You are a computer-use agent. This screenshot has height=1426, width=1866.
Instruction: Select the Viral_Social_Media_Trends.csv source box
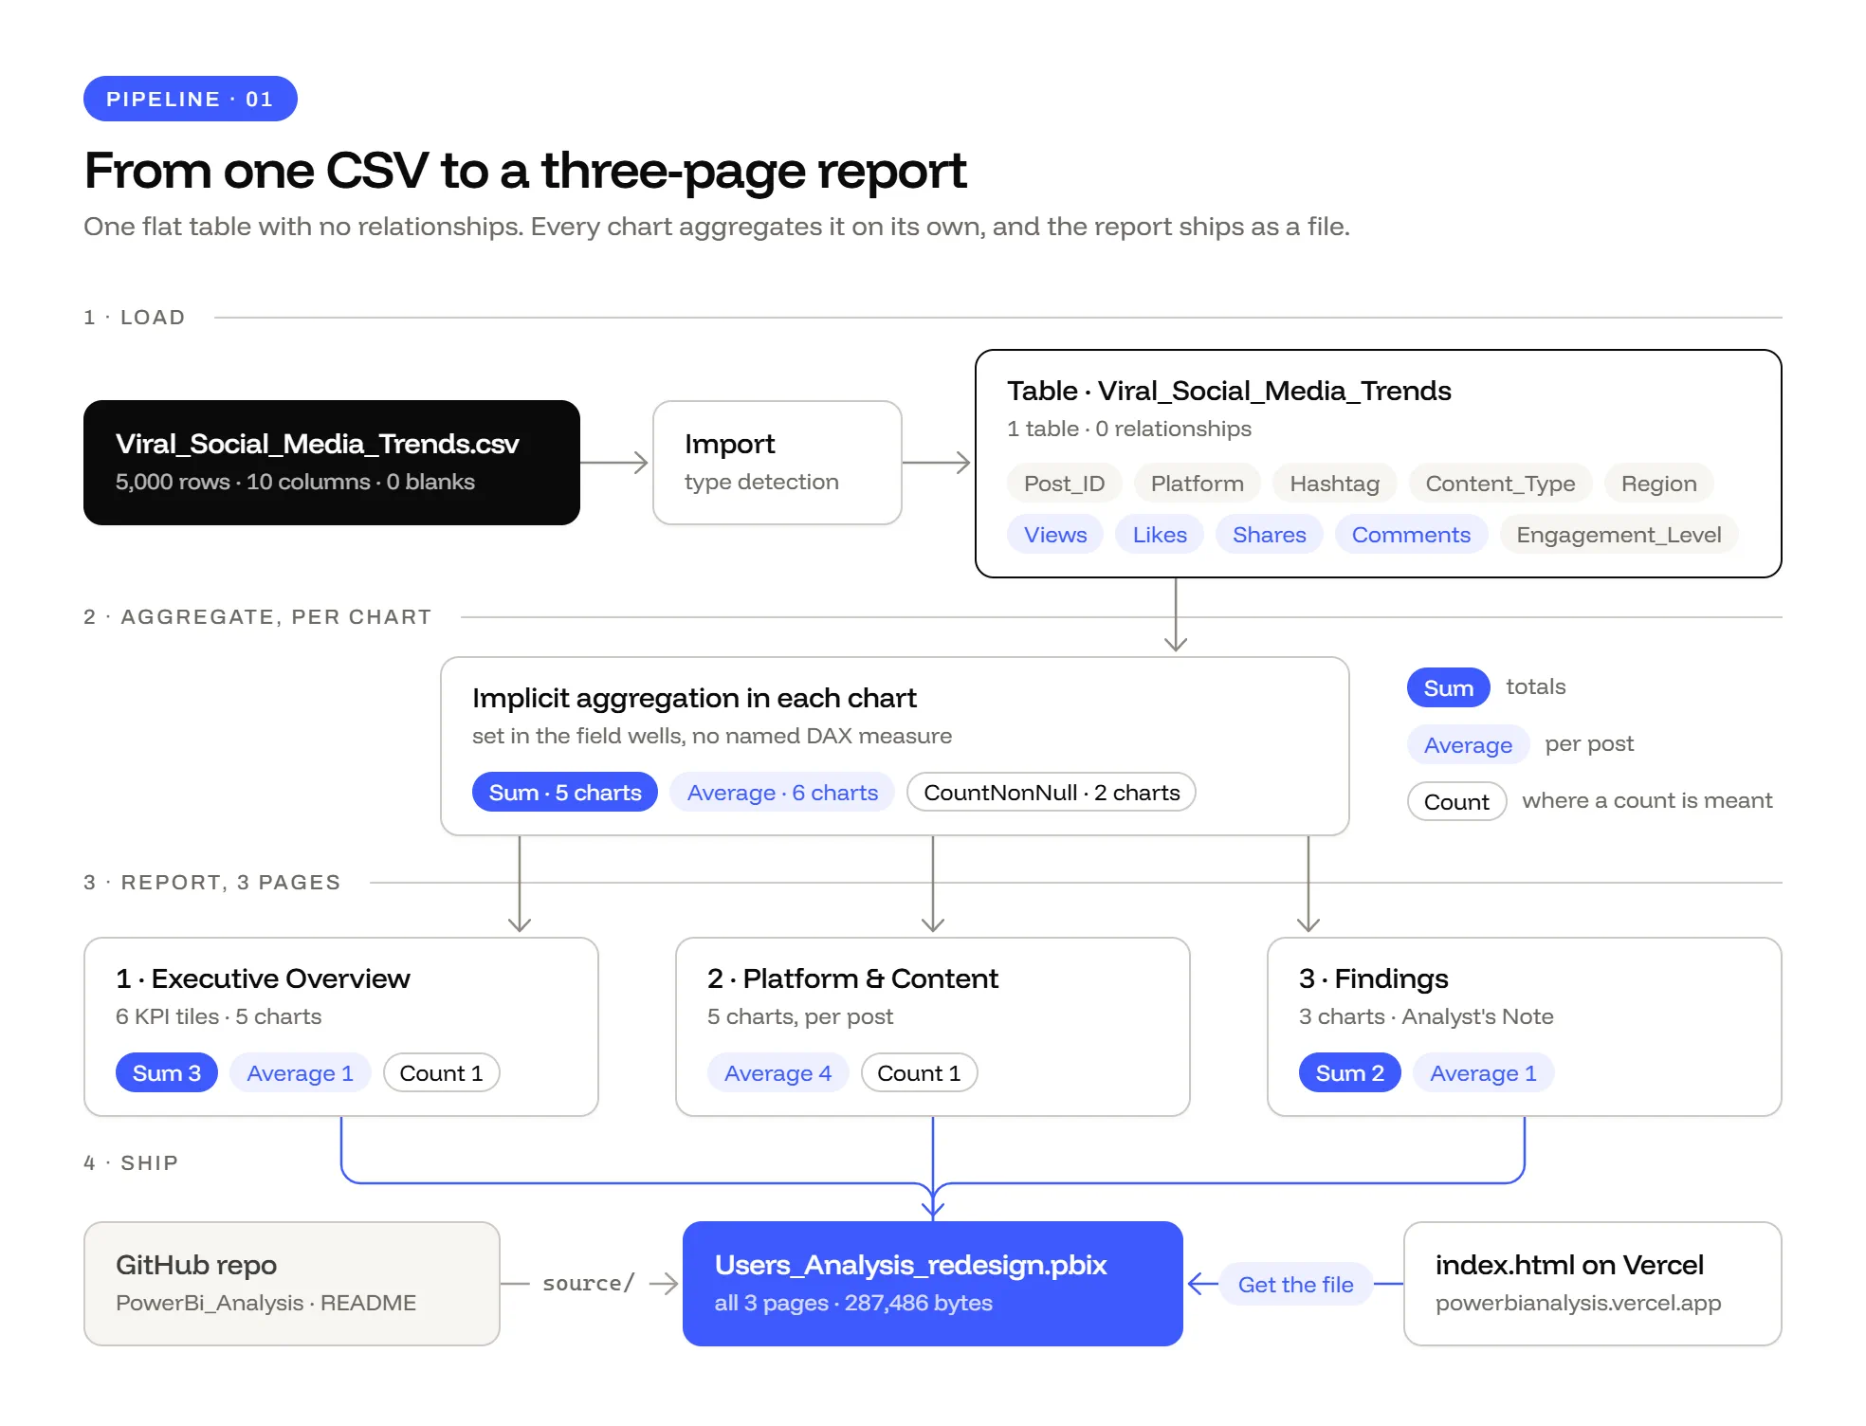(332, 463)
